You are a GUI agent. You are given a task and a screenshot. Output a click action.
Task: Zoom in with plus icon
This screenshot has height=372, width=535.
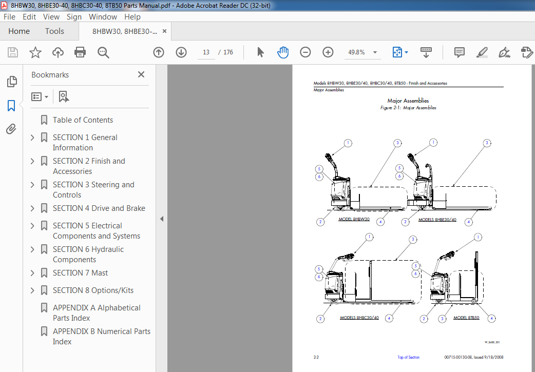pyautogui.click(x=328, y=52)
